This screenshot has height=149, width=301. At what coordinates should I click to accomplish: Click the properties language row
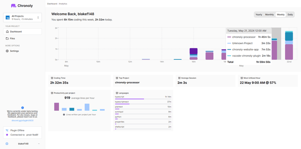(x=143, y=123)
